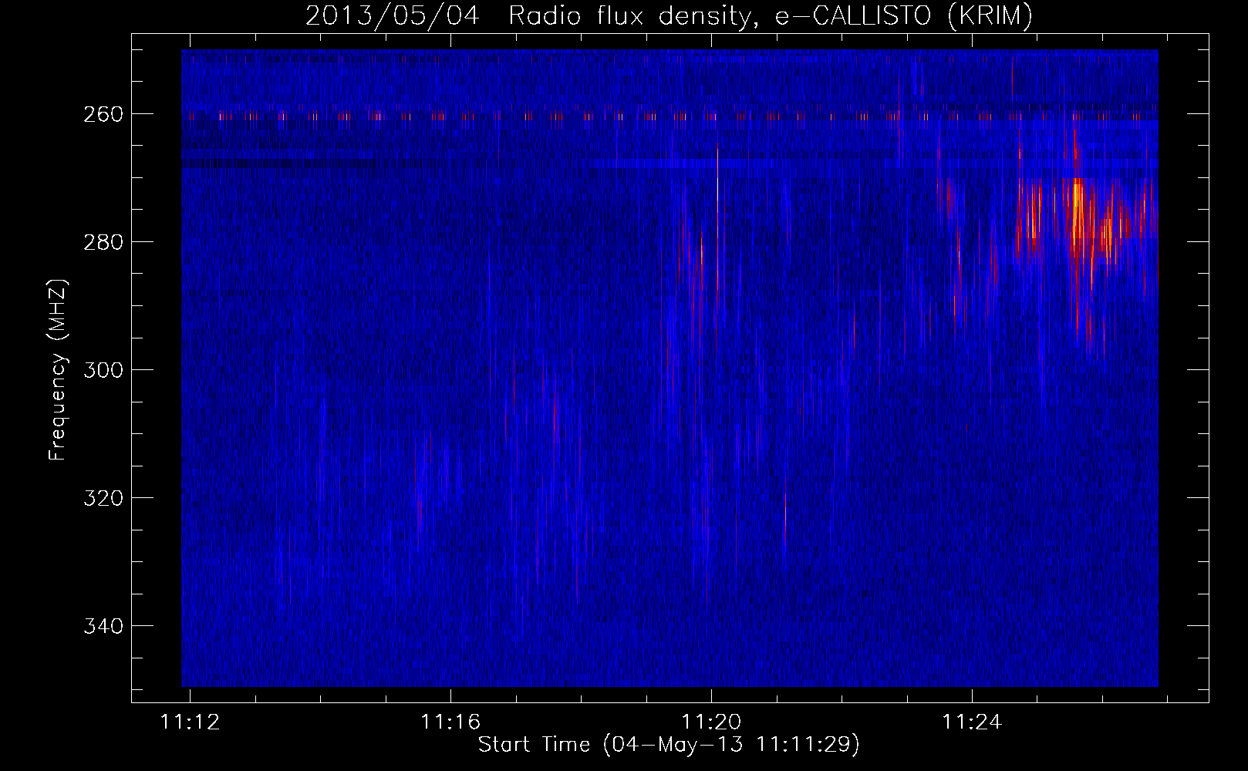Screen dimensions: 1248x771
Task: Click the 11:24 time tick label
Action: point(972,722)
